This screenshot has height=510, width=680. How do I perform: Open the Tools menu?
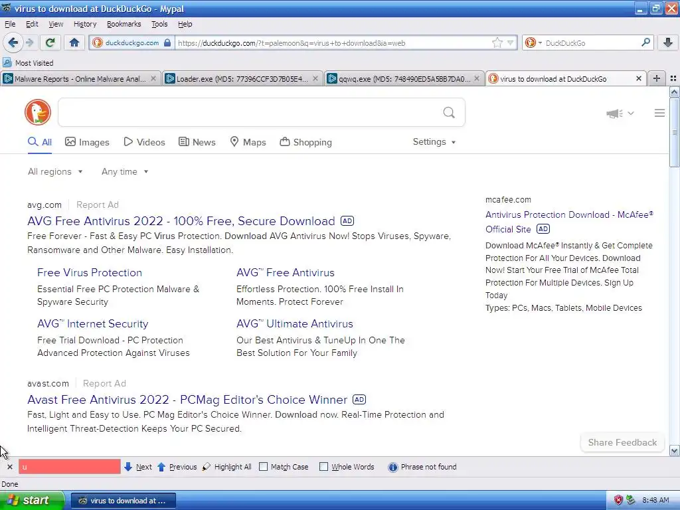point(159,25)
